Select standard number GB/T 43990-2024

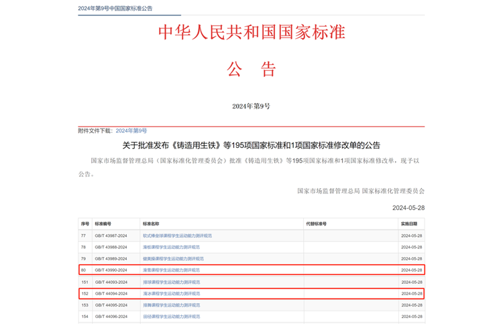click(111, 270)
